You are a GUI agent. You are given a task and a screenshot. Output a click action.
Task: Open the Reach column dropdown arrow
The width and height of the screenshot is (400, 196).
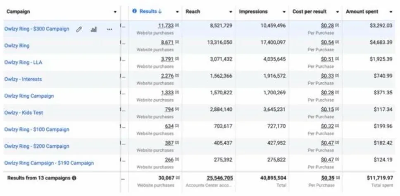click(x=231, y=12)
